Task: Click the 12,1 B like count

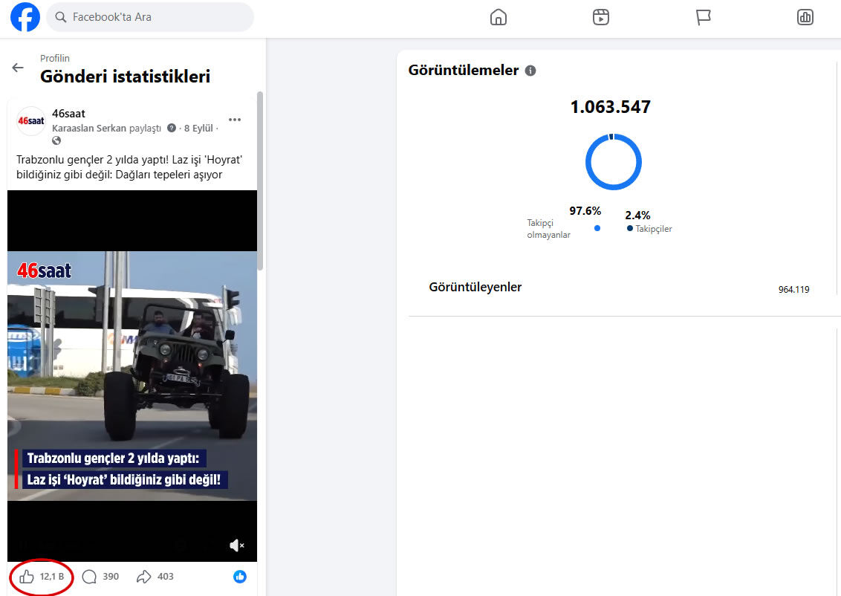Action: (52, 577)
